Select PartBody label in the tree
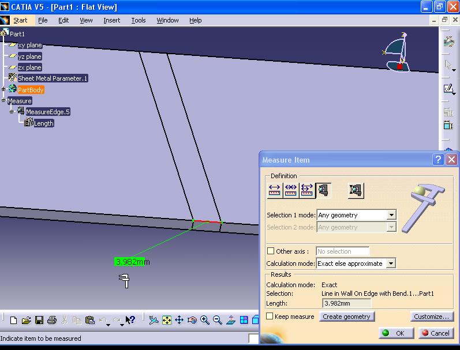 coord(31,90)
